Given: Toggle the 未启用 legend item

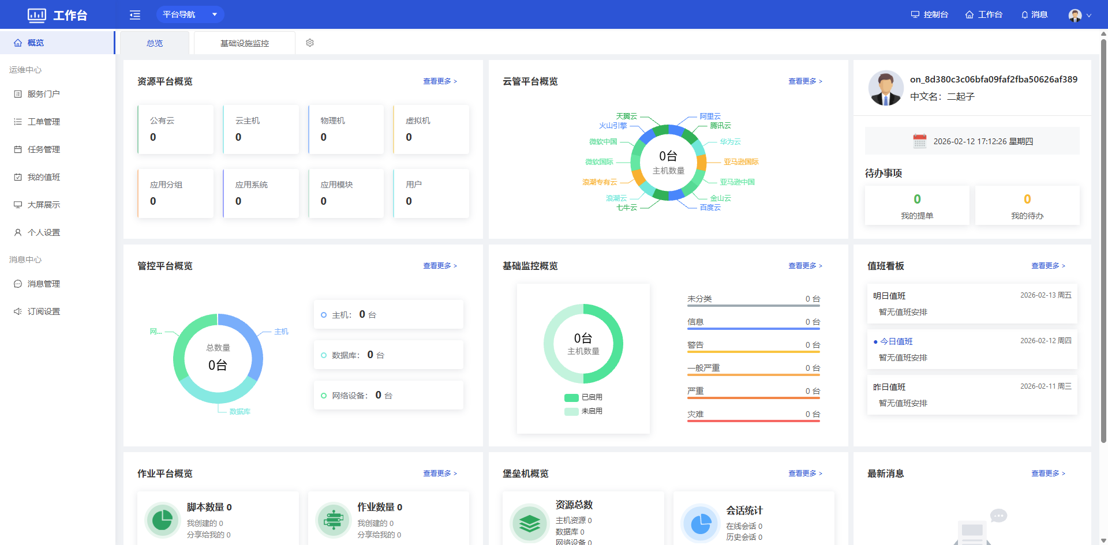Looking at the screenshot, I should pyautogui.click(x=583, y=411).
